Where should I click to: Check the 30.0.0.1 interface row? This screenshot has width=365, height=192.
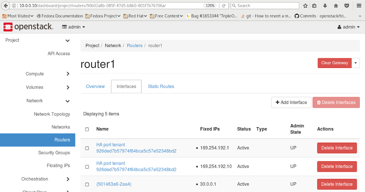click(87, 184)
